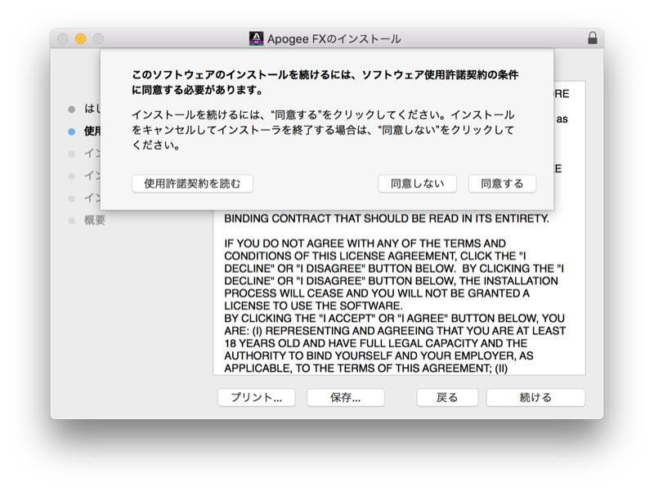The height and width of the screenshot is (491, 654).
Task: Select the 概要 step in sidebar
Action: click(x=95, y=220)
